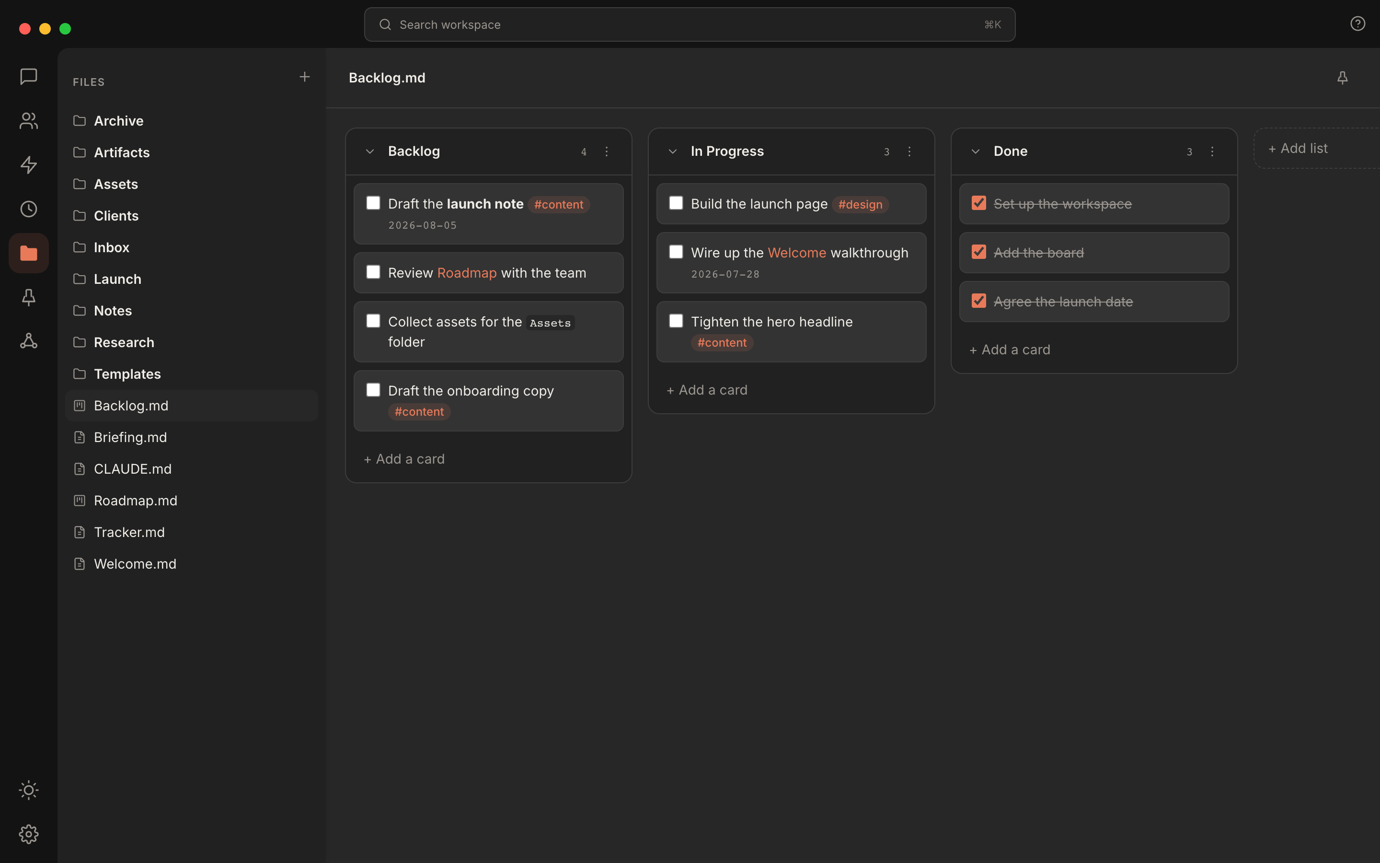The height and width of the screenshot is (863, 1380).
Task: Click #design tag on launch page card
Action: pos(860,204)
